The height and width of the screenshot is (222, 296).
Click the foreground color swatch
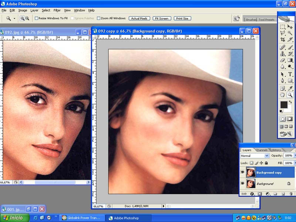[x=283, y=105]
